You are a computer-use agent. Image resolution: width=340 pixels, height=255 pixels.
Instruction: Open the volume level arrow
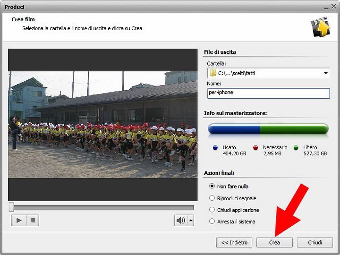click(191, 221)
